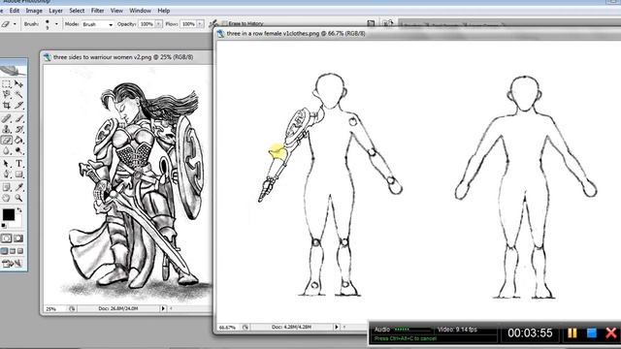Select the Healing Brush tool

7,118
